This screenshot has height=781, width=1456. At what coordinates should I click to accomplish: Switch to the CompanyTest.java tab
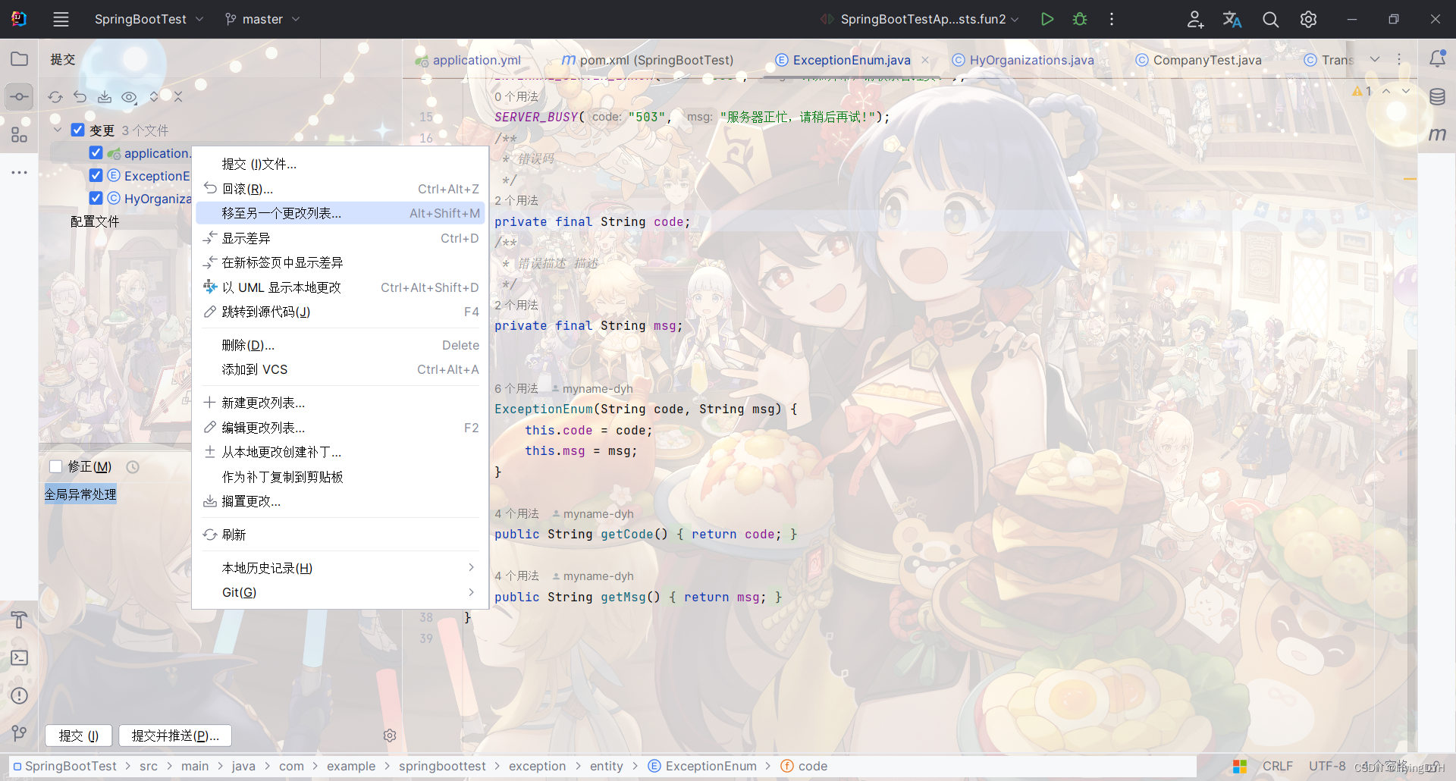coord(1198,60)
